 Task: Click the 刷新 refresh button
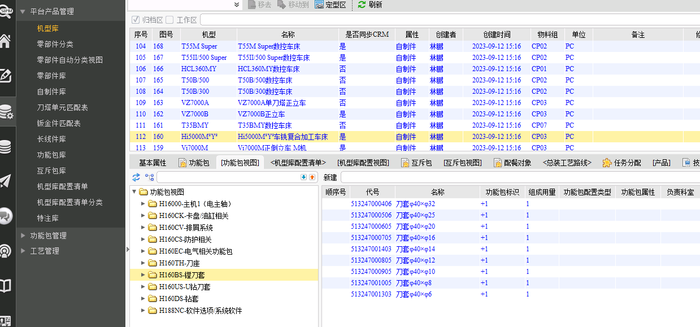(x=370, y=5)
